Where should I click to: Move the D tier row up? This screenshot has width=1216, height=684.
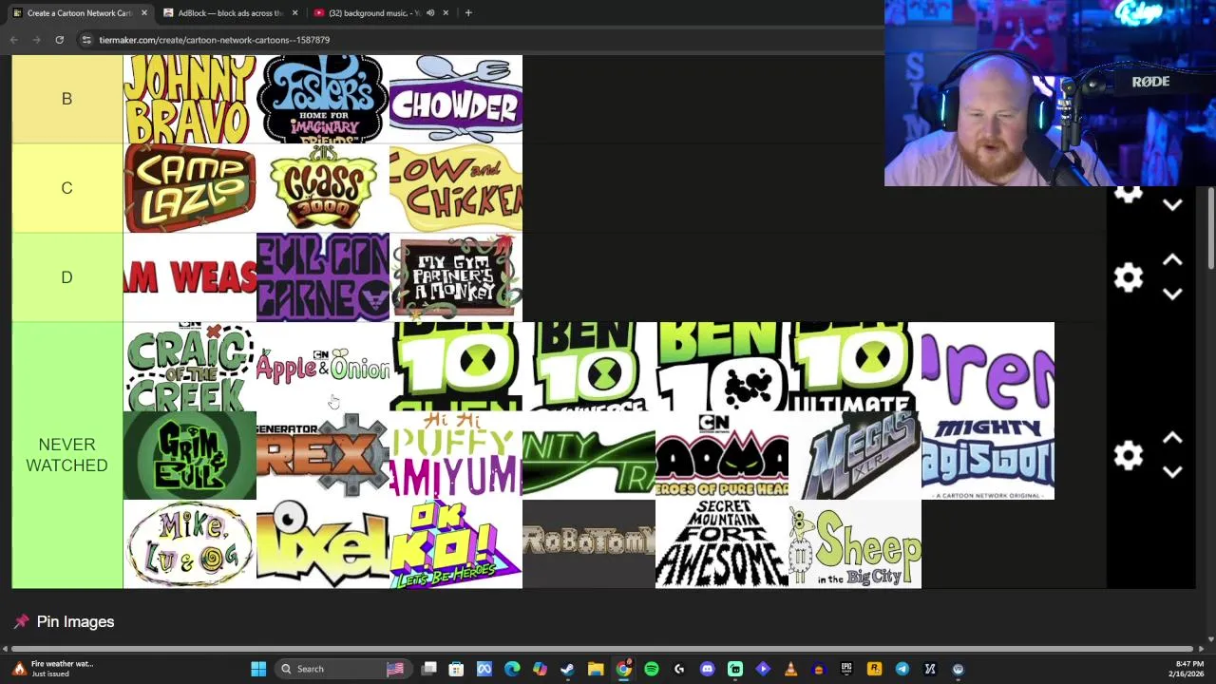tap(1172, 260)
